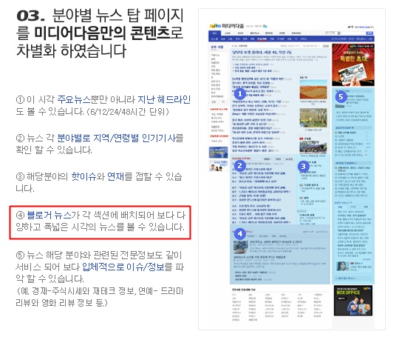Viewport: 399px width, 337px height.
Task: Open the red curtain 특별한 초대 banner ad
Action: (x=353, y=64)
